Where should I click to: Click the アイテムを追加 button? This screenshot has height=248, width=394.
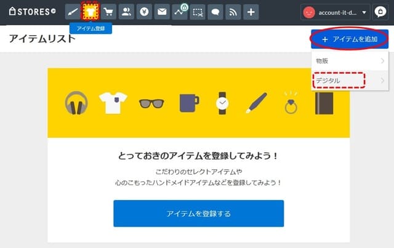[350, 39]
